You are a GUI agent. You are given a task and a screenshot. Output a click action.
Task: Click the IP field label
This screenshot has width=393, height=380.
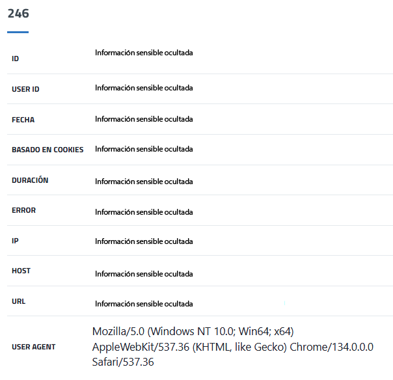15,241
